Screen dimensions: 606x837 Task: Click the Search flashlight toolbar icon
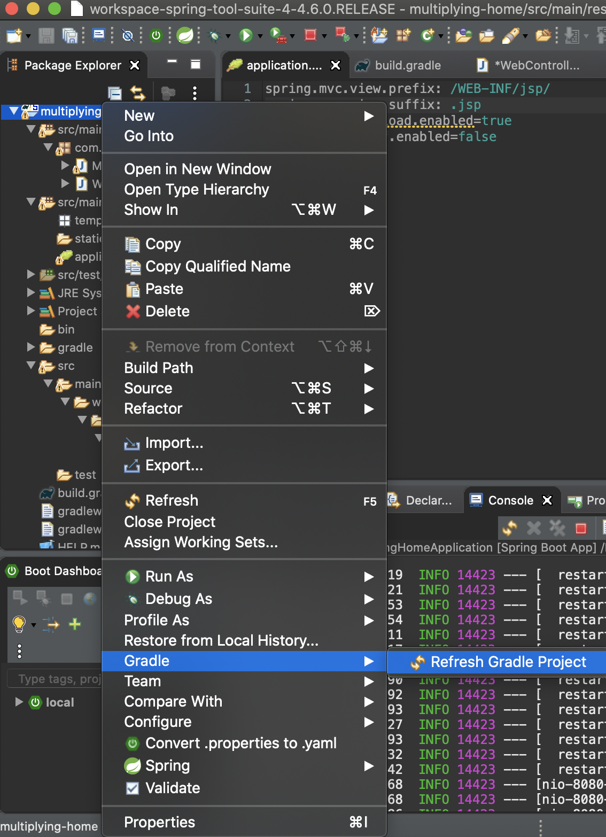[x=510, y=36]
